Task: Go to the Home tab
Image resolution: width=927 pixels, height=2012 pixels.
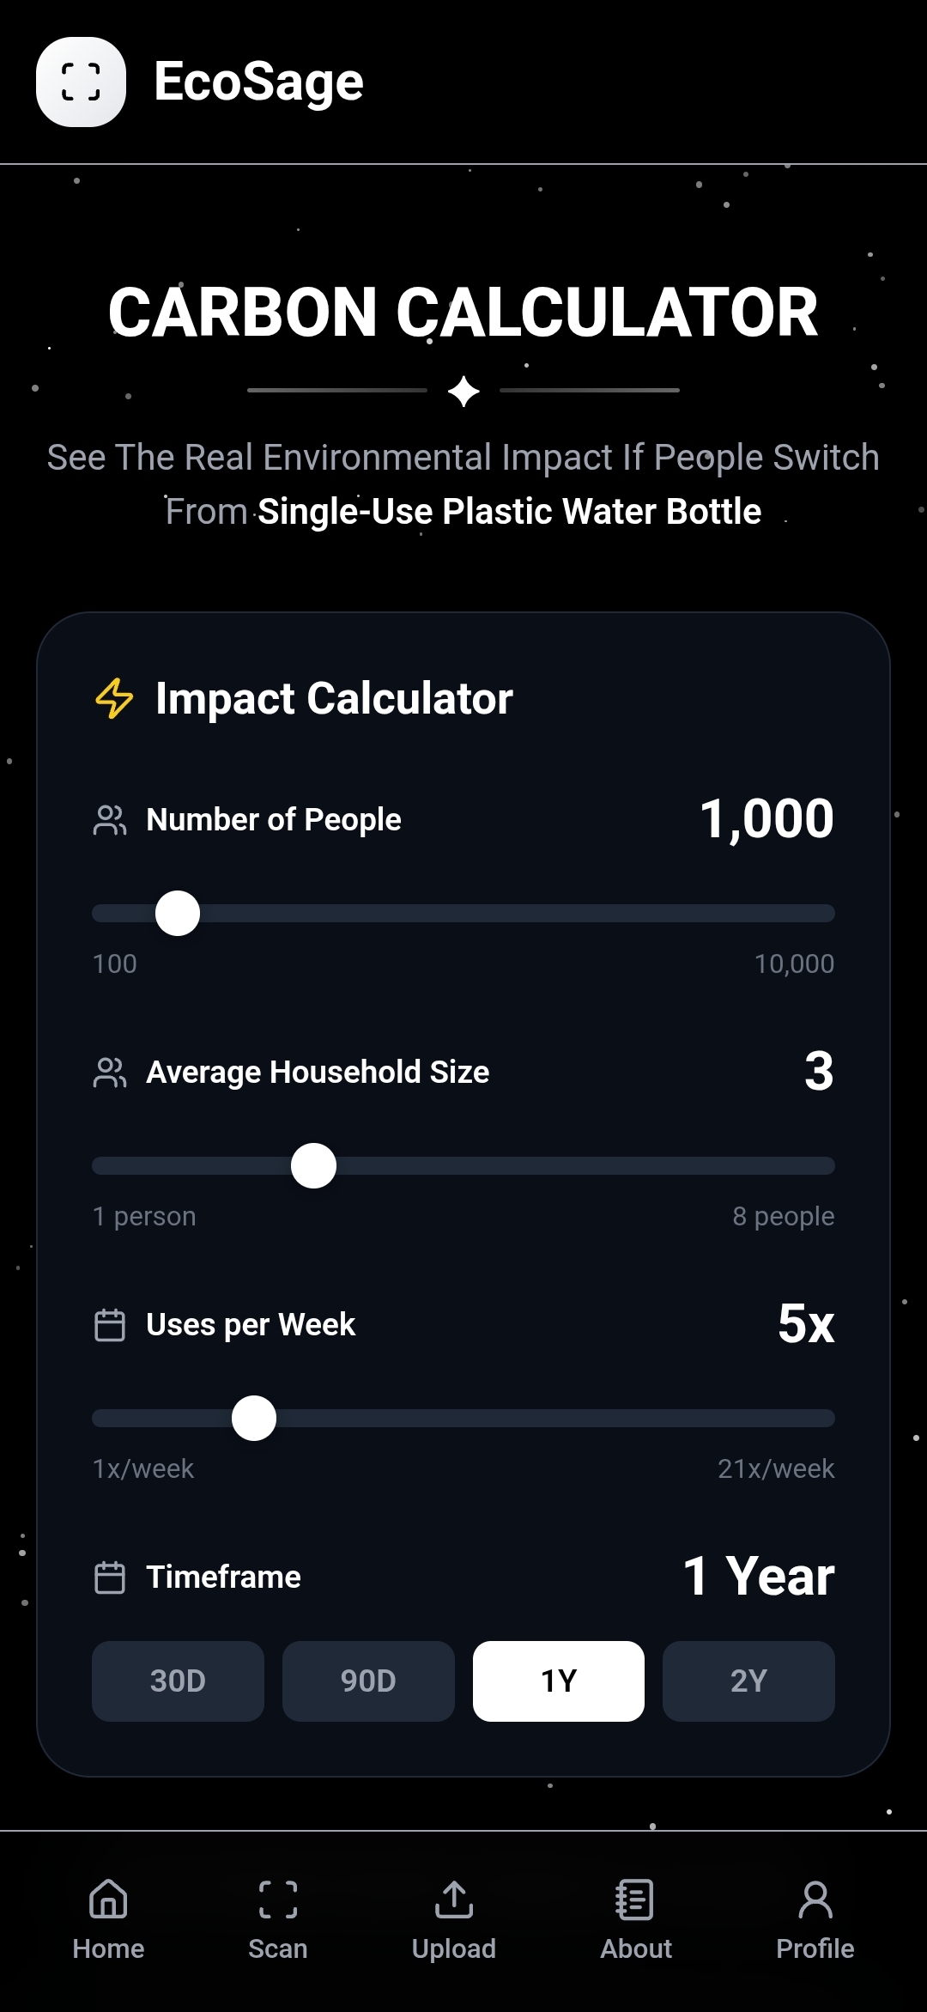Action: (108, 1919)
